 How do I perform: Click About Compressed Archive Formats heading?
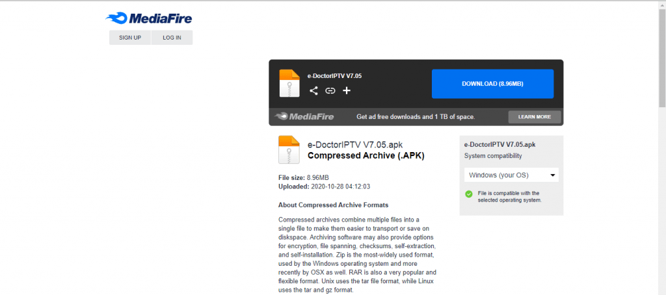(334, 205)
